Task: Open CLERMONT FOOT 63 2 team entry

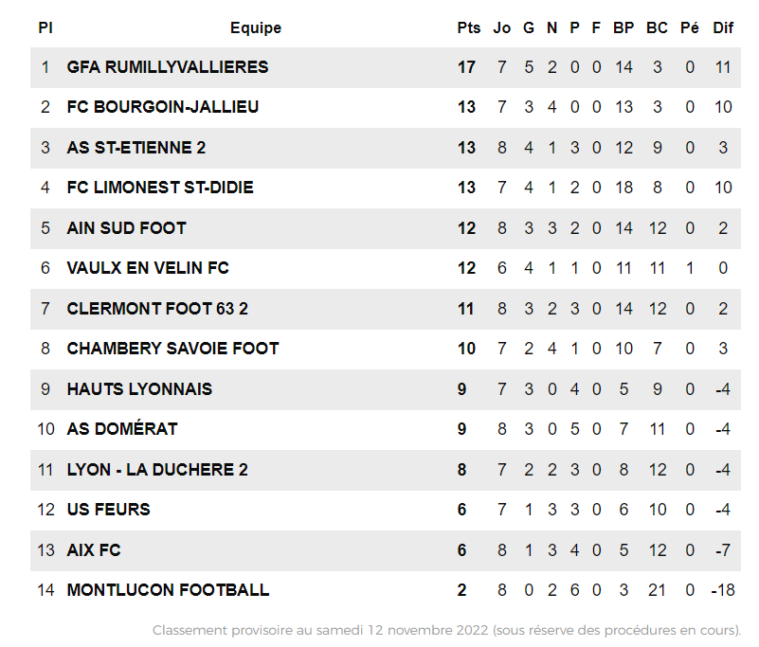Action: [x=157, y=309]
